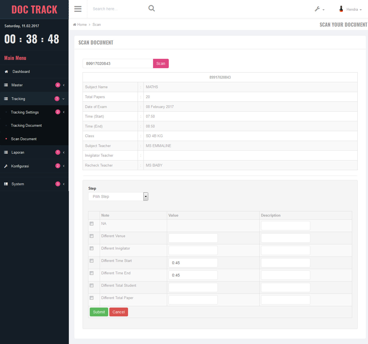Click the Different Time Start value field
Image resolution: width=368 pixels, height=344 pixels.
pyautogui.click(x=193, y=263)
